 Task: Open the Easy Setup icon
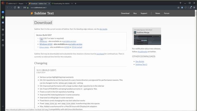click(x=194, y=7)
